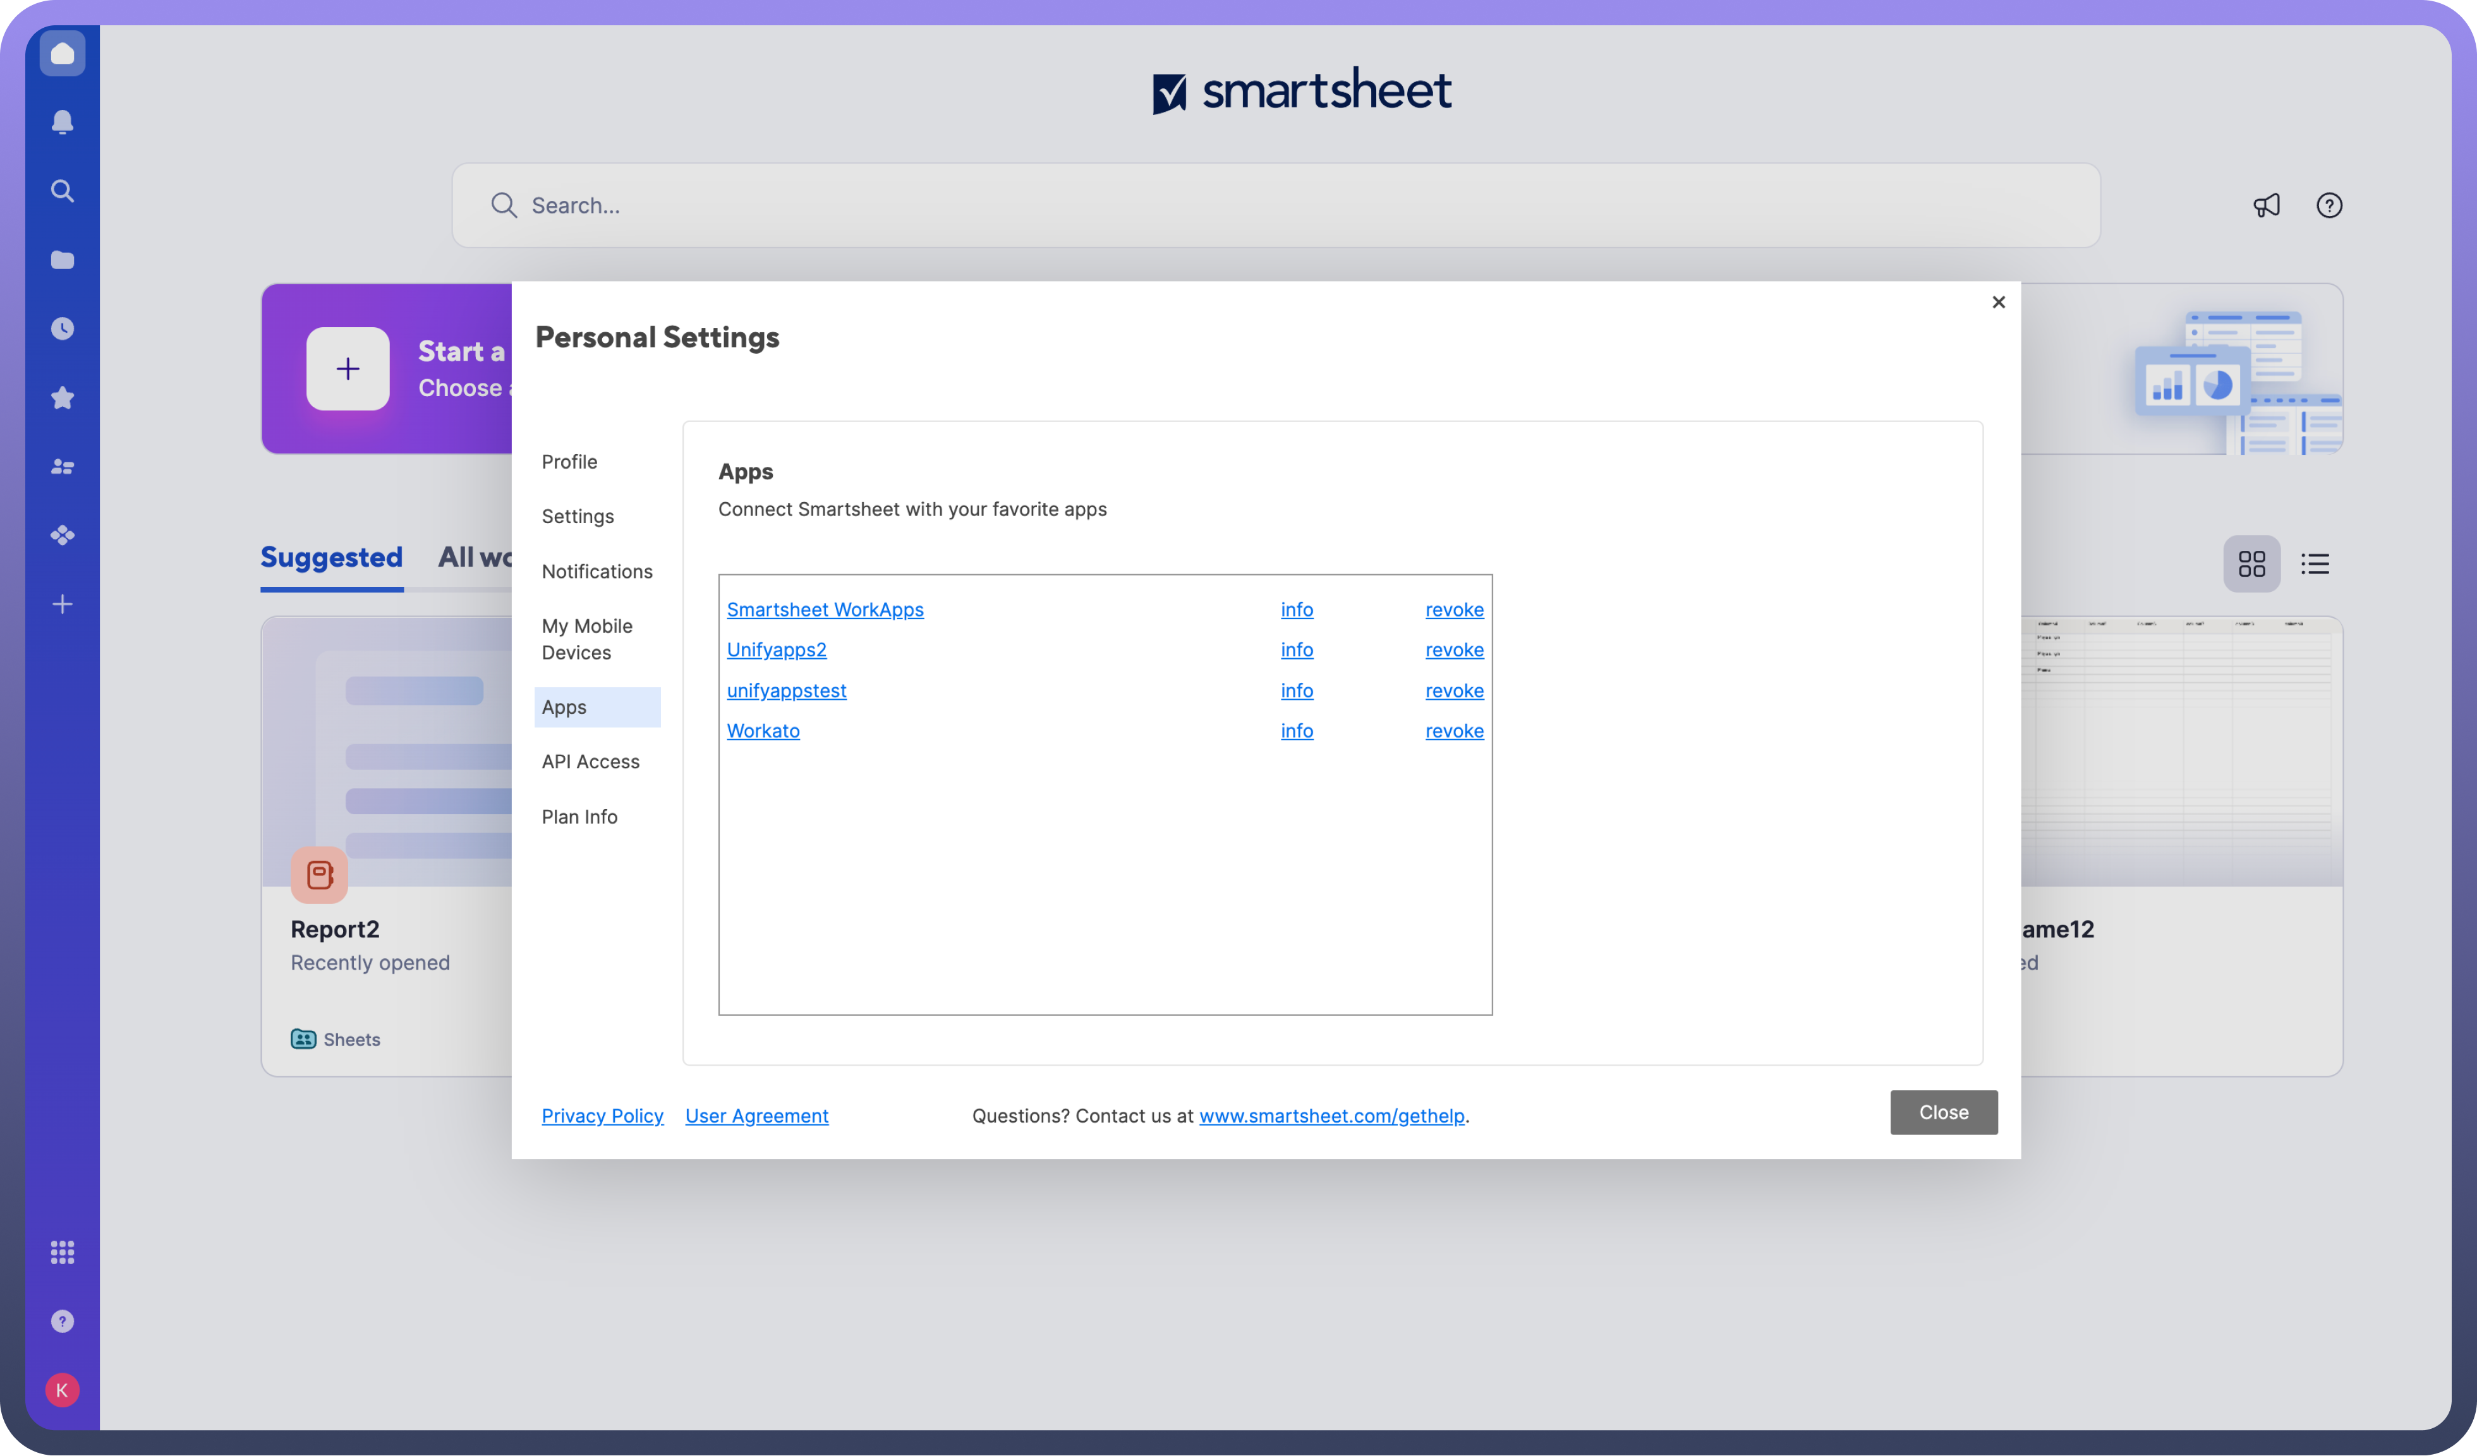Switch to grid view layout
Image resolution: width=2477 pixels, height=1456 pixels.
click(x=2252, y=564)
